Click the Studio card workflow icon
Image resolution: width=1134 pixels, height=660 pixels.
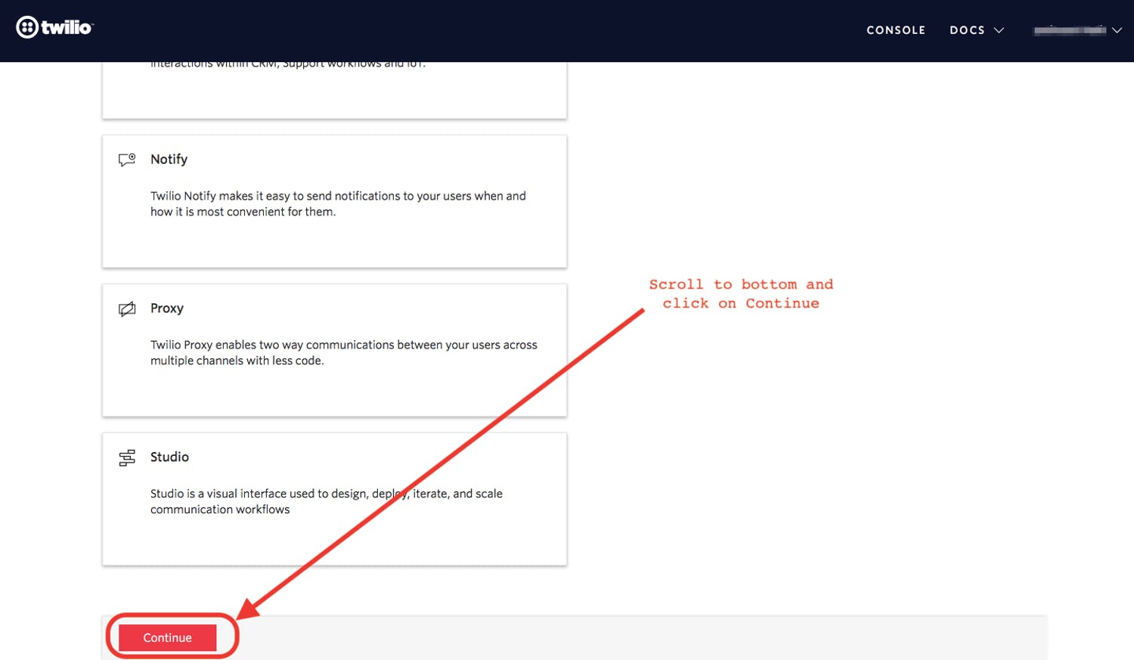coord(127,457)
